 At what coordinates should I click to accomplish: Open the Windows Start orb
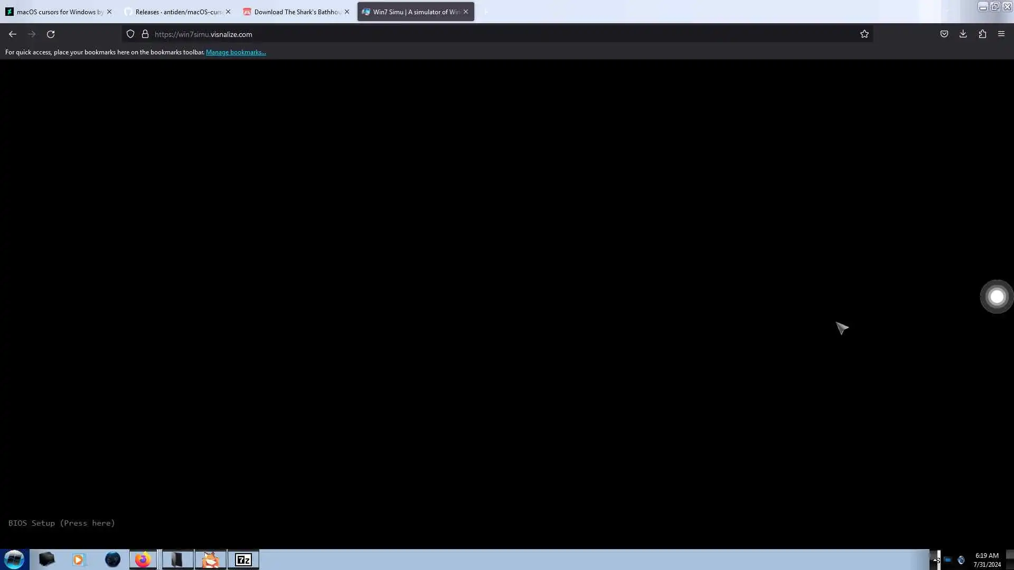(x=14, y=559)
